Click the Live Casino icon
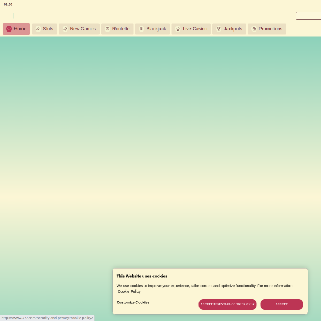 [x=178, y=29]
